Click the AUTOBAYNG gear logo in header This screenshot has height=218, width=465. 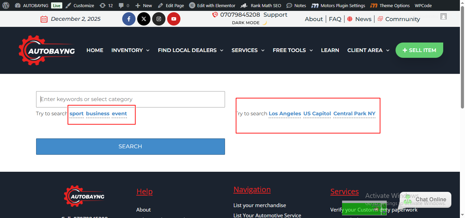[47, 50]
